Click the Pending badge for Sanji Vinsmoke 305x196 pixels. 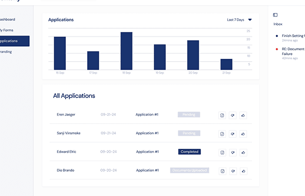coord(189,133)
